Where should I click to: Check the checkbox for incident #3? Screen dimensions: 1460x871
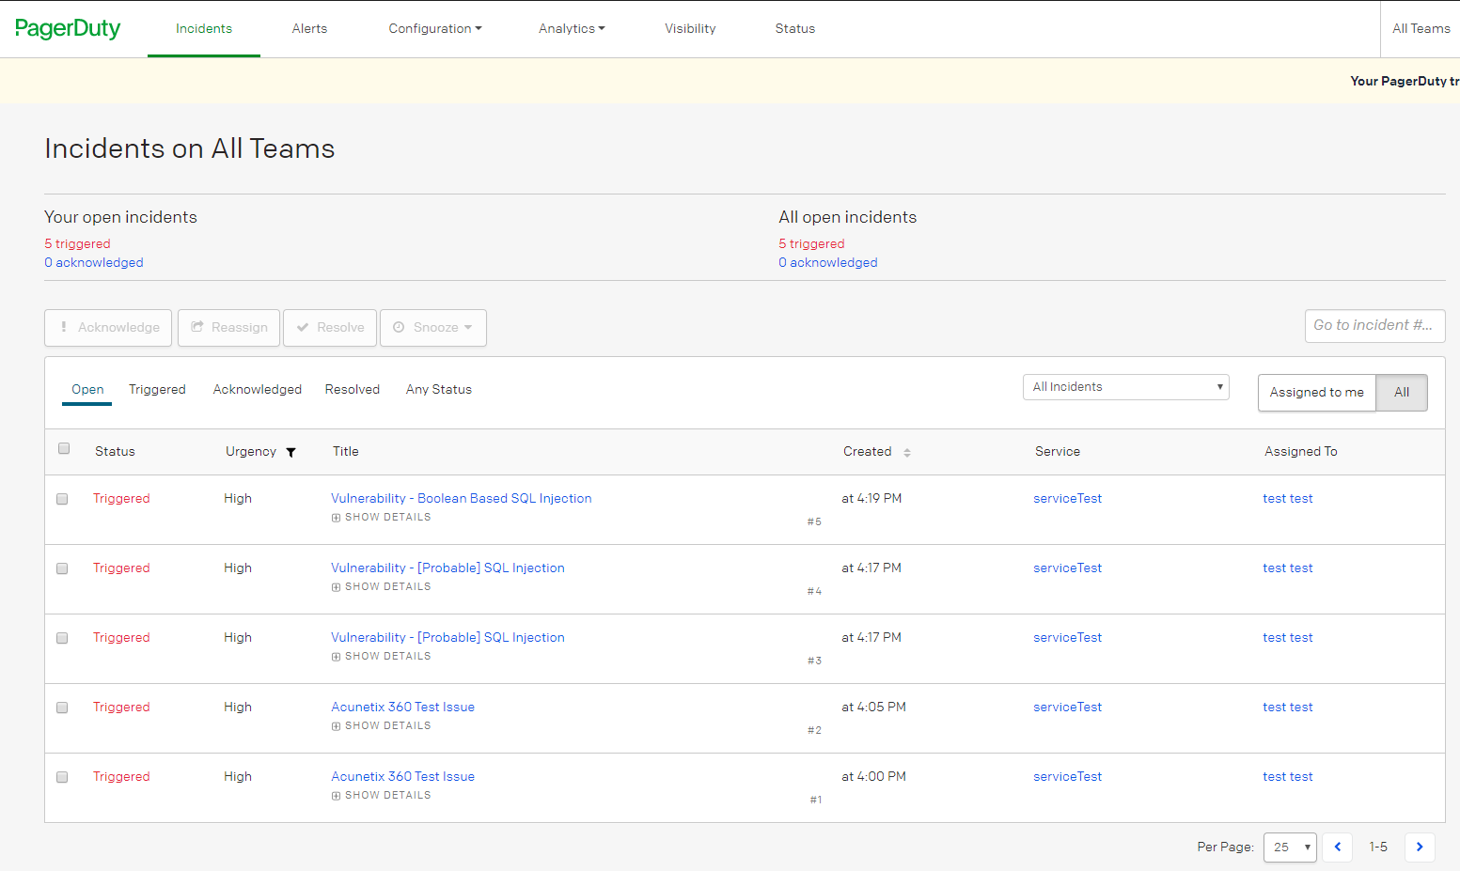pos(62,638)
